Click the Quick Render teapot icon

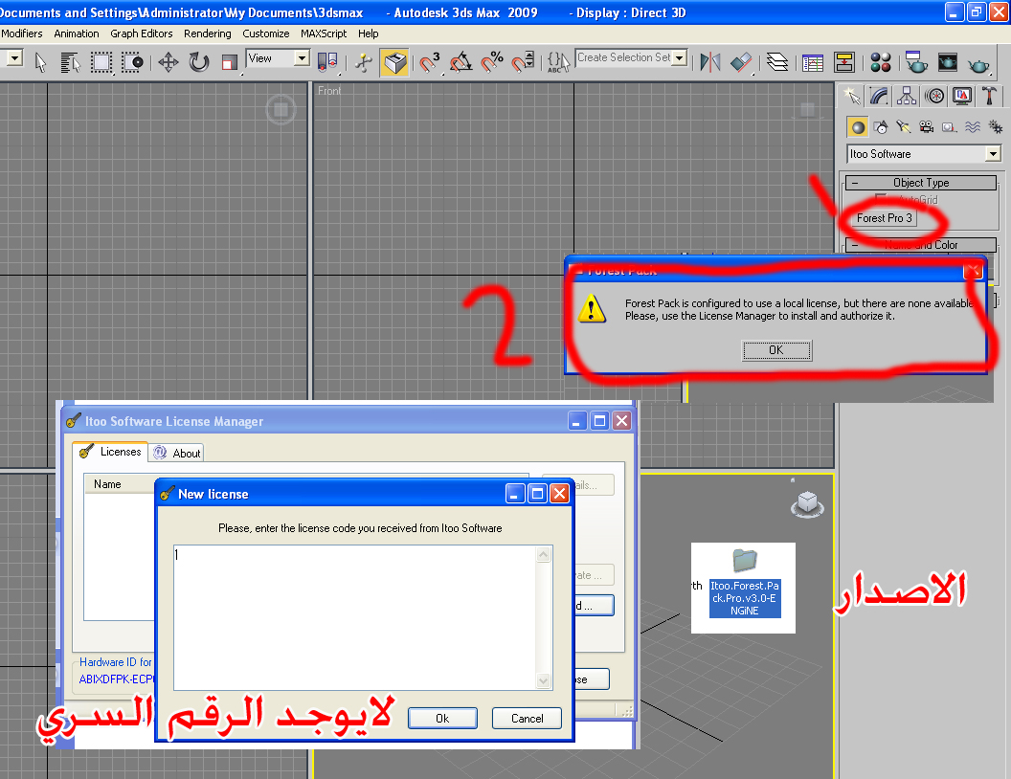(x=978, y=64)
